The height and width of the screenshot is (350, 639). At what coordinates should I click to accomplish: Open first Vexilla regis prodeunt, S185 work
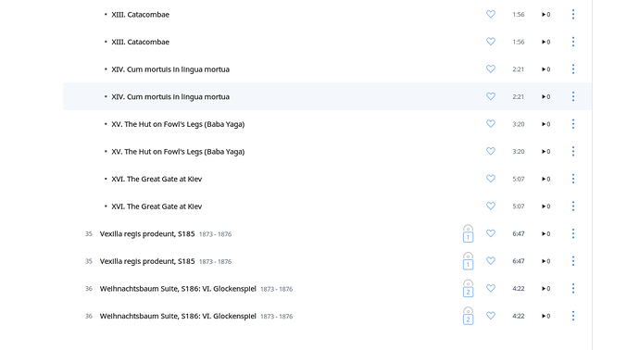147,234
